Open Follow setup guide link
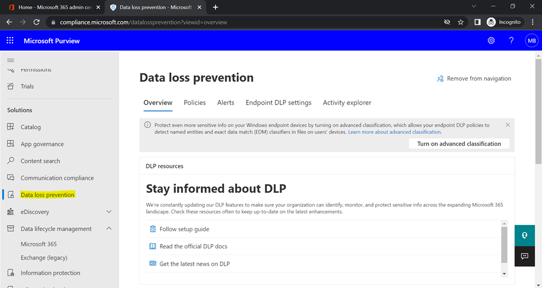The image size is (542, 288). click(184, 229)
